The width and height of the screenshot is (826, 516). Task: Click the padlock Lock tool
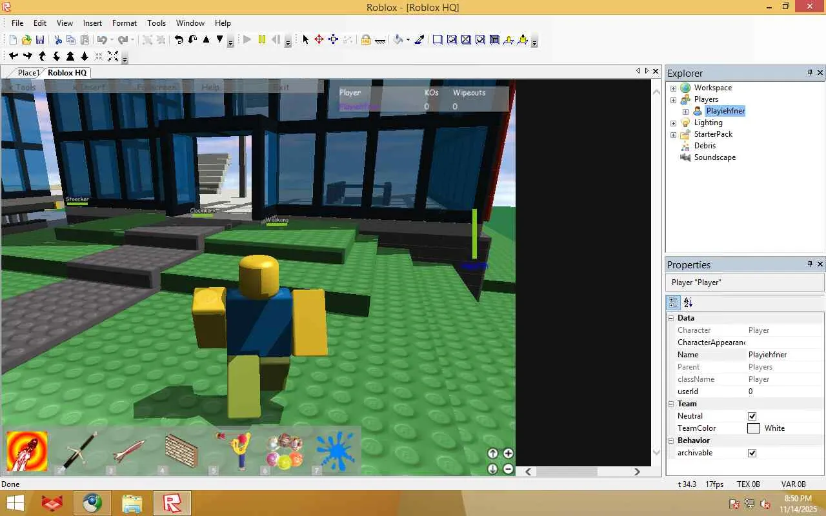pyautogui.click(x=366, y=40)
